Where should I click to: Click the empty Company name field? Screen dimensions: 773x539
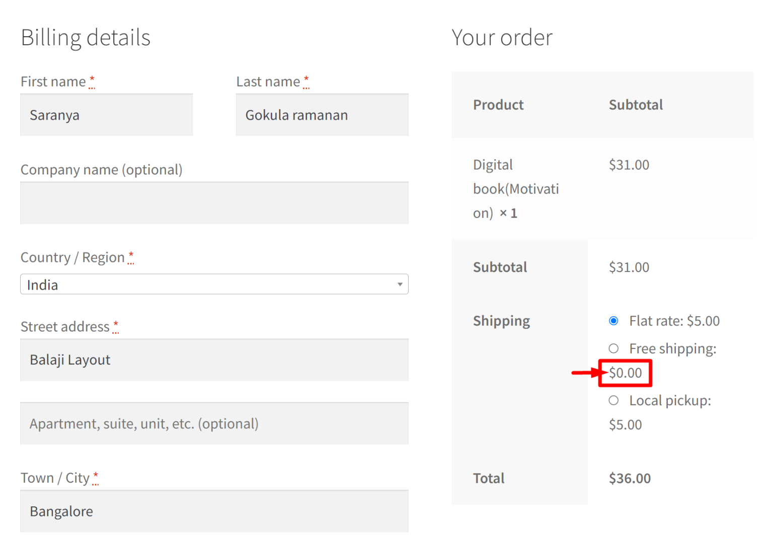214,203
